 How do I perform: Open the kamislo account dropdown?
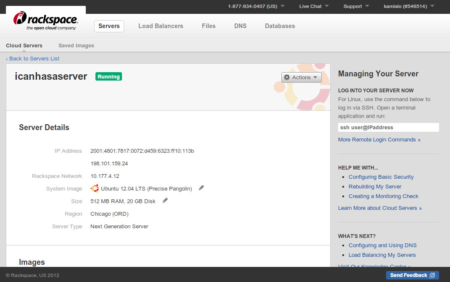409,6
